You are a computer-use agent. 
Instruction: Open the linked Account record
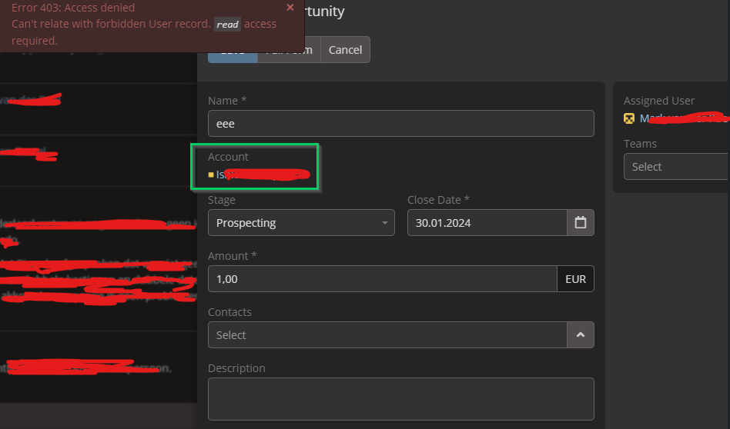[x=263, y=175]
